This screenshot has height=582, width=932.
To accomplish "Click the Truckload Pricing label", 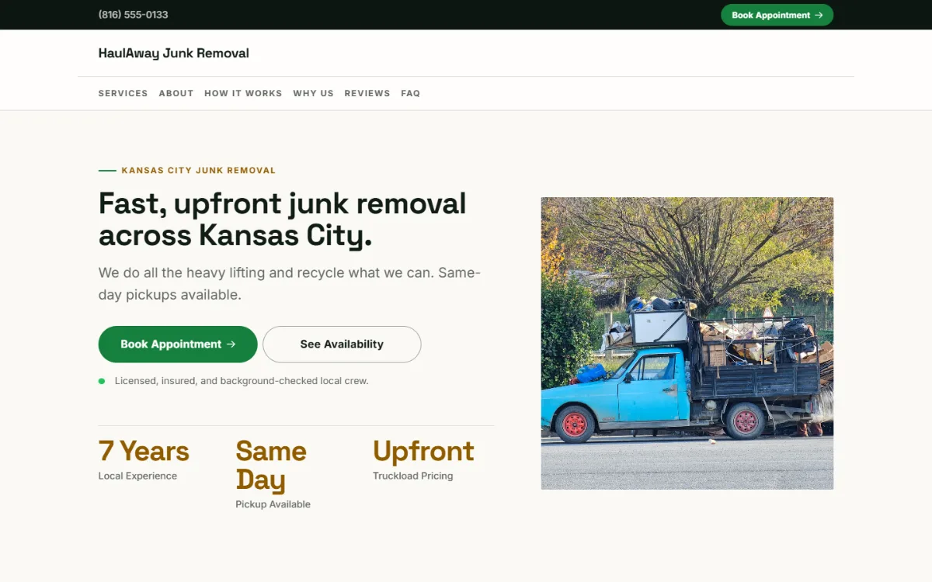I will 413,476.
